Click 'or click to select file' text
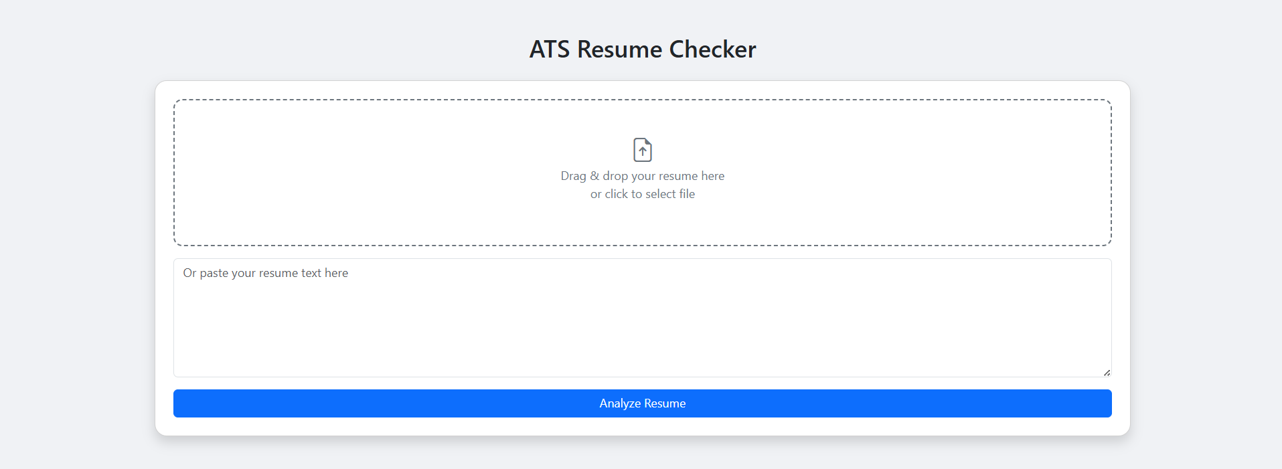The width and height of the screenshot is (1282, 469). click(642, 193)
